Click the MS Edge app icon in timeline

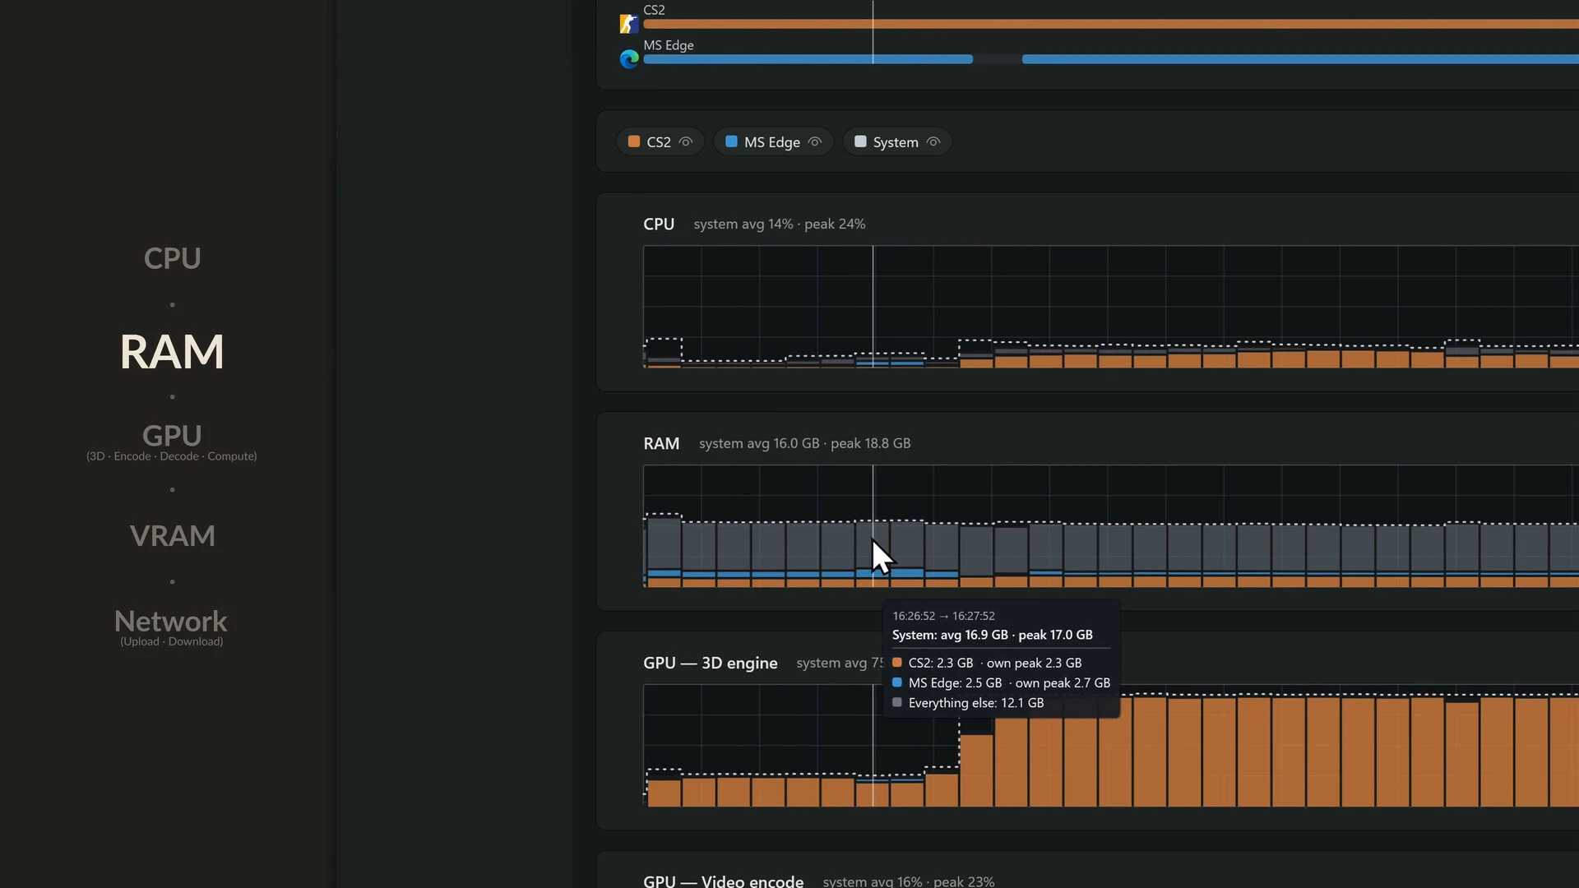click(629, 59)
